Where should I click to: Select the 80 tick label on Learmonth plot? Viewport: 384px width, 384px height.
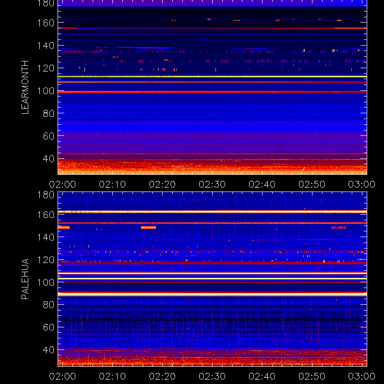(48, 113)
